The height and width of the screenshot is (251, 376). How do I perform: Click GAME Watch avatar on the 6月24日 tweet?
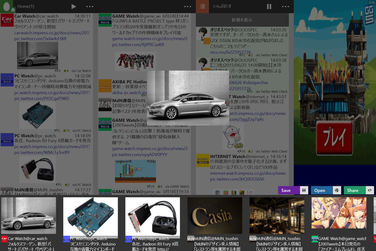(105, 20)
